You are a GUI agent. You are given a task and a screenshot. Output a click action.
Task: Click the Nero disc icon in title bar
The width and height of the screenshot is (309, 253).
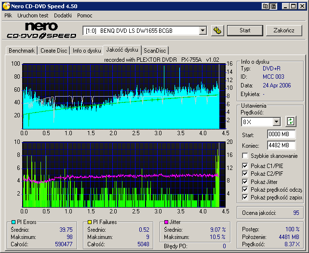click(6, 6)
